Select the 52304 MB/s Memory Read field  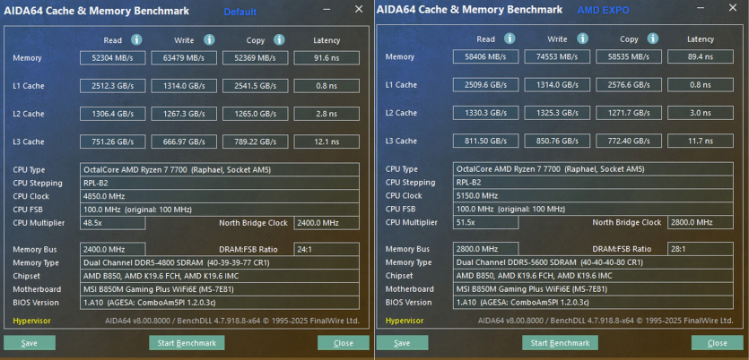pyautogui.click(x=113, y=57)
